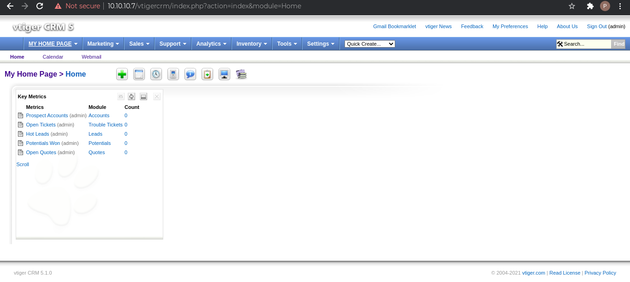Open the phone-shaped calculator icon
630x282 pixels.
[173, 74]
